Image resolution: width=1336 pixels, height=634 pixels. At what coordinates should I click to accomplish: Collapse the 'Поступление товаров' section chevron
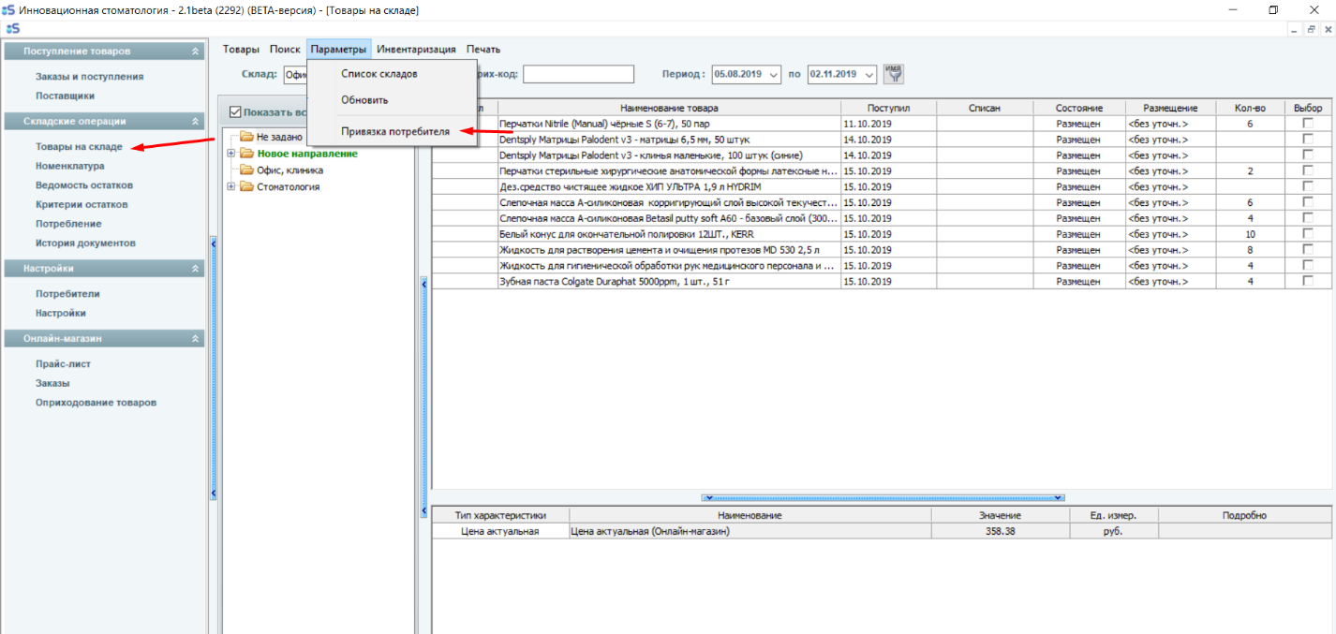[x=195, y=52]
